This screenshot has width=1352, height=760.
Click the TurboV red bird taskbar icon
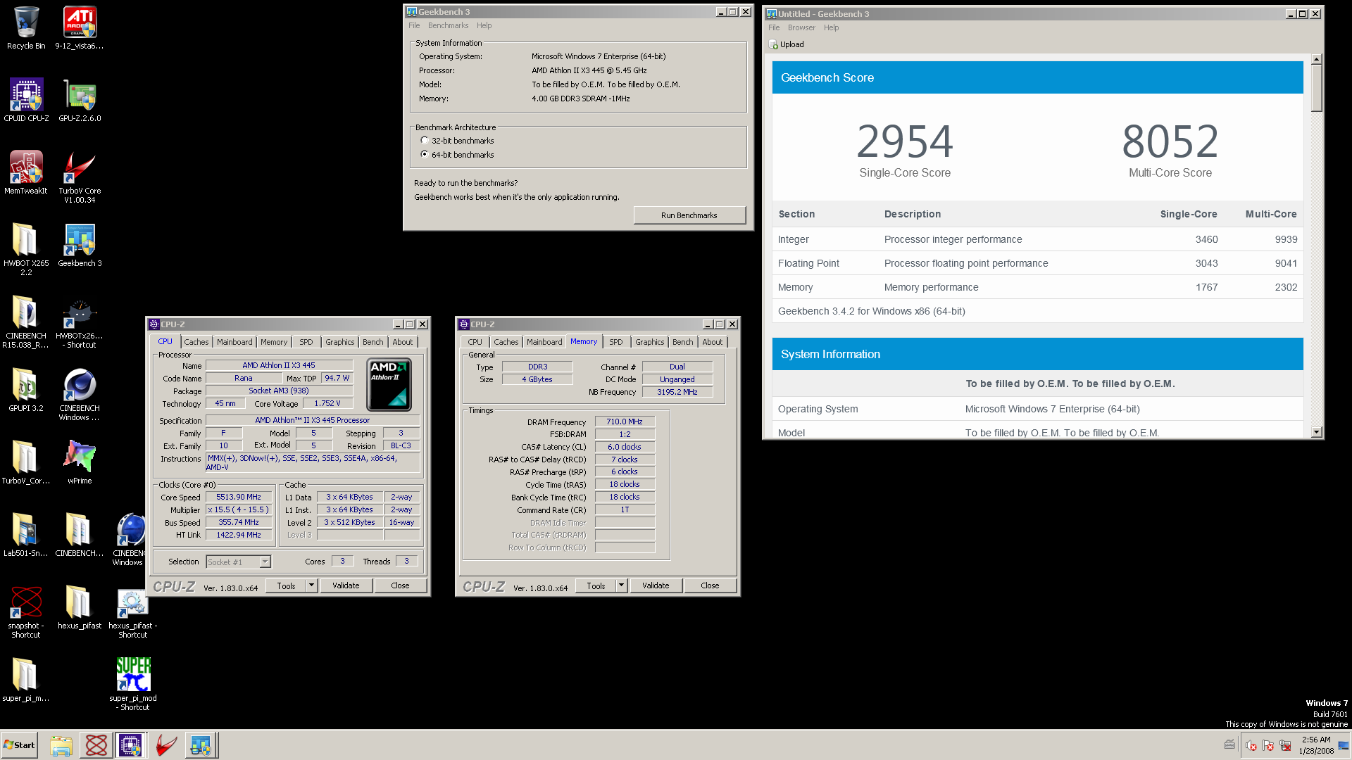(165, 745)
